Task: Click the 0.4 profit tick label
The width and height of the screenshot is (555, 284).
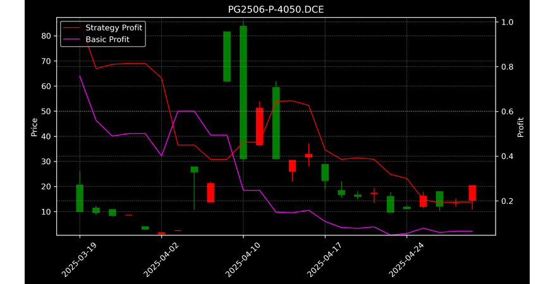Action: (x=506, y=156)
